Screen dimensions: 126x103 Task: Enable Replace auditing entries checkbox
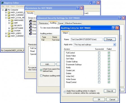pos(41,76)
